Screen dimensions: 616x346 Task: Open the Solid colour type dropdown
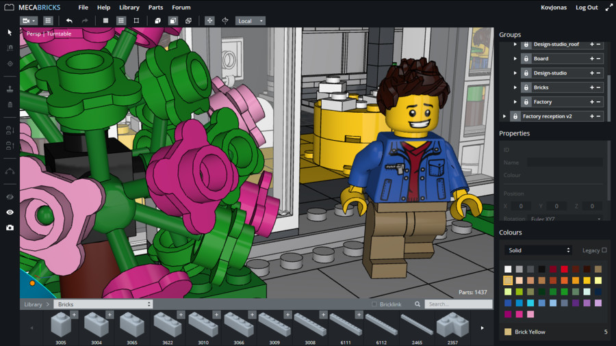pyautogui.click(x=538, y=250)
